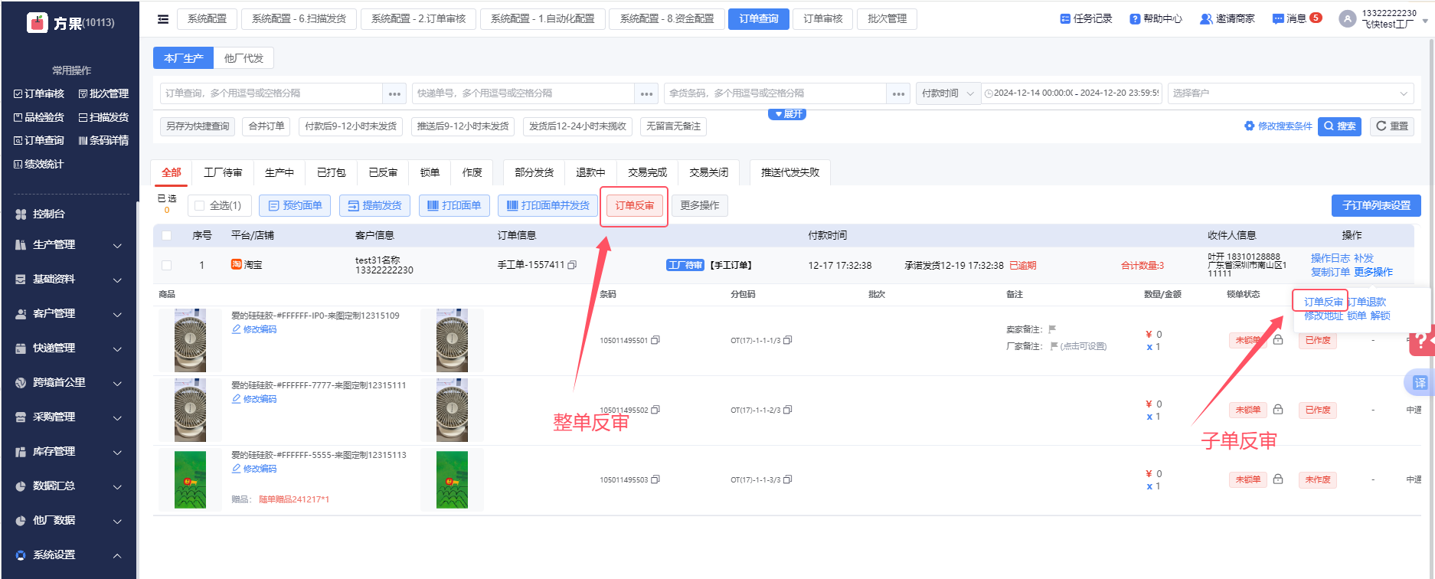Toggle the table header select-all checkbox
The width and height of the screenshot is (1435, 579).
click(x=167, y=235)
